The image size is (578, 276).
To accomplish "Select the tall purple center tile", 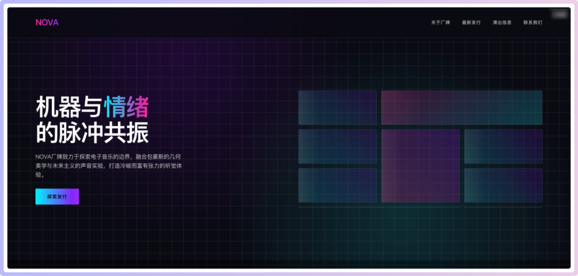I will [420, 165].
